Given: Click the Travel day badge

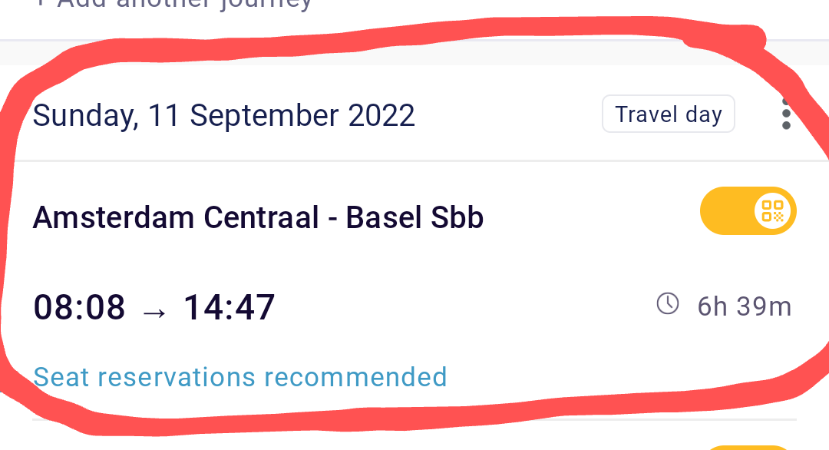Looking at the screenshot, I should click(x=669, y=114).
